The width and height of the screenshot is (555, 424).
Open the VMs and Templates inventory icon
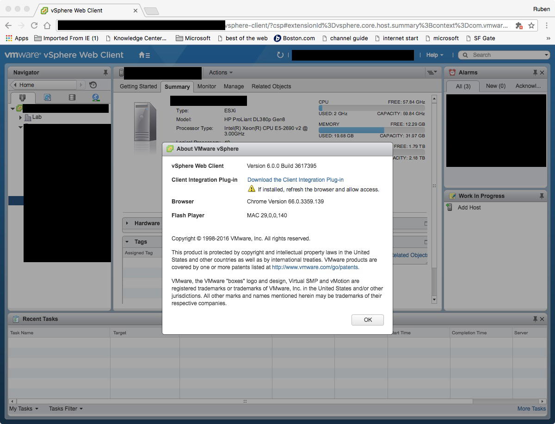pos(48,97)
